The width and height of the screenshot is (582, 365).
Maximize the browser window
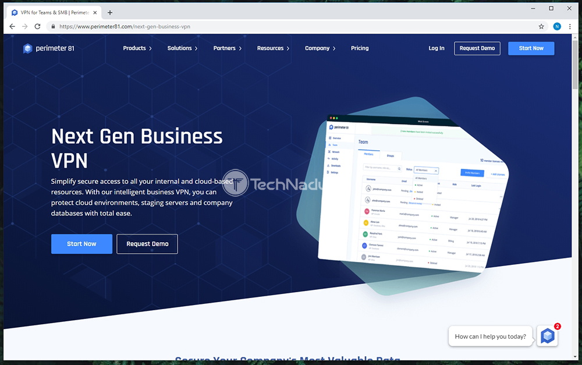point(551,8)
